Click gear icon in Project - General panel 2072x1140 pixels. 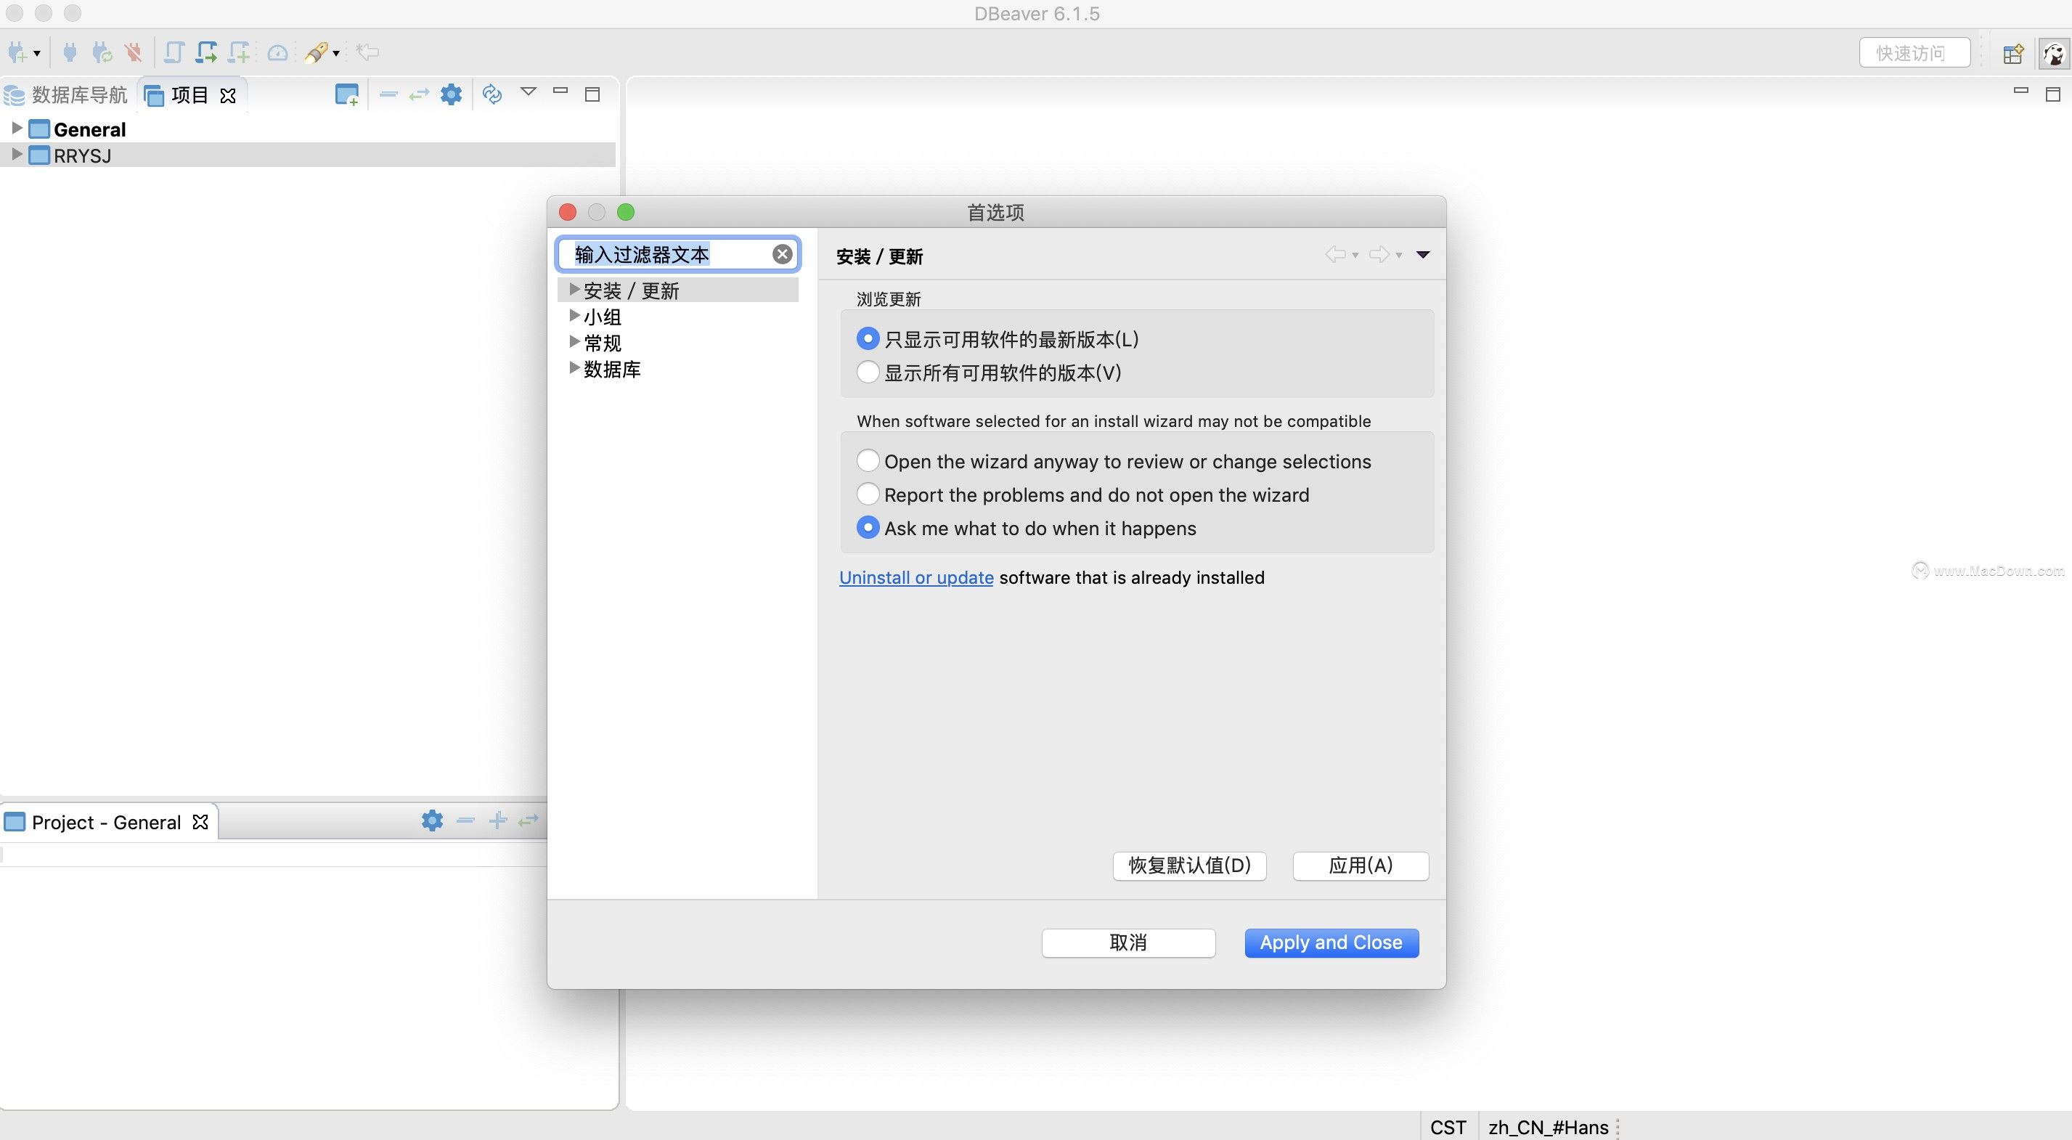pos(432,821)
